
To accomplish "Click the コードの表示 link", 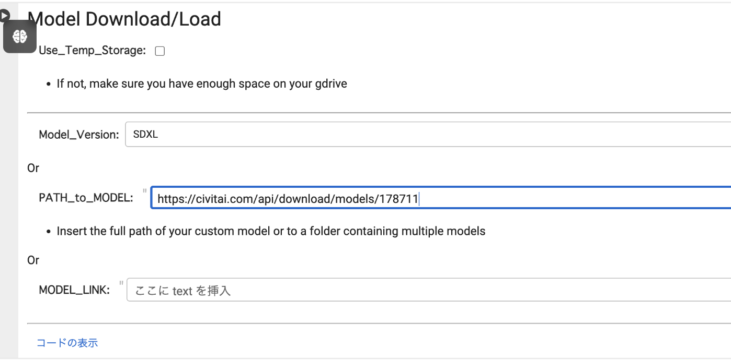I will (67, 343).
